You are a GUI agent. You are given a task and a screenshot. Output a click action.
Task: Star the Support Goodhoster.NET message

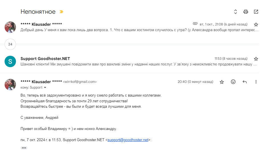pyautogui.click(x=256, y=59)
